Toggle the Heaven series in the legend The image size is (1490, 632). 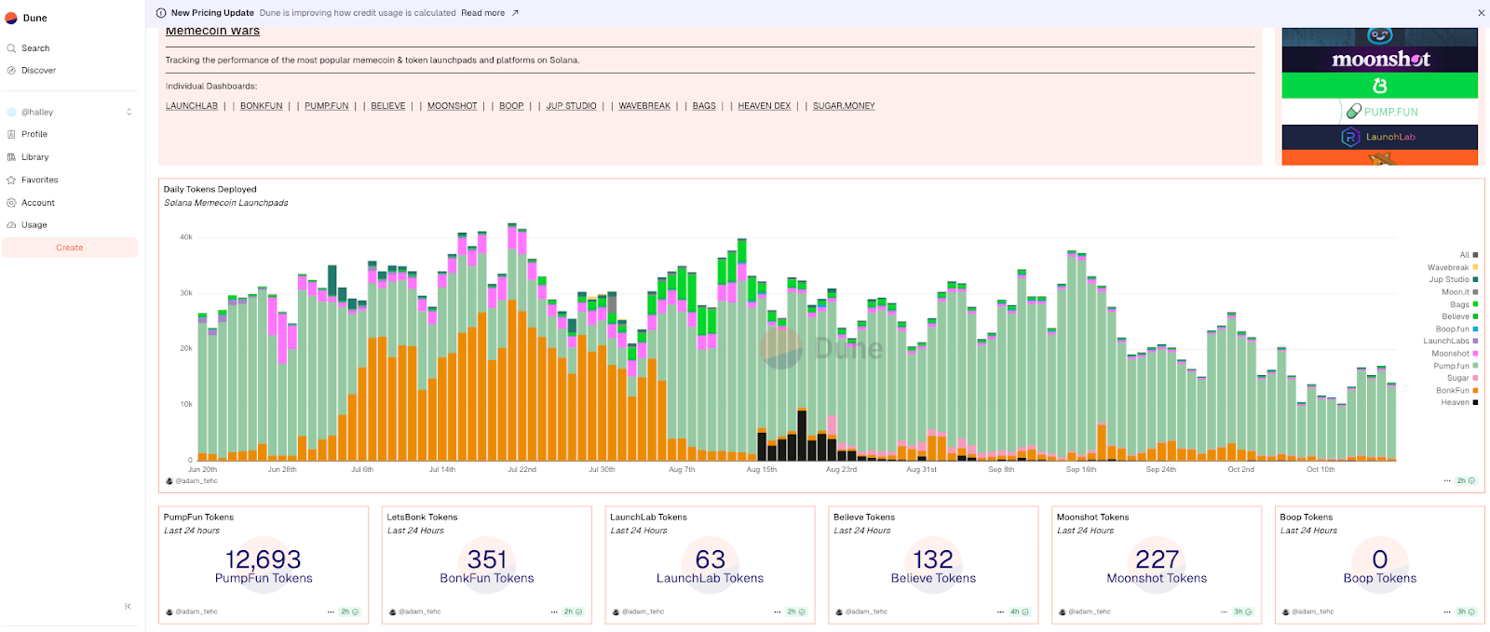pos(1455,403)
